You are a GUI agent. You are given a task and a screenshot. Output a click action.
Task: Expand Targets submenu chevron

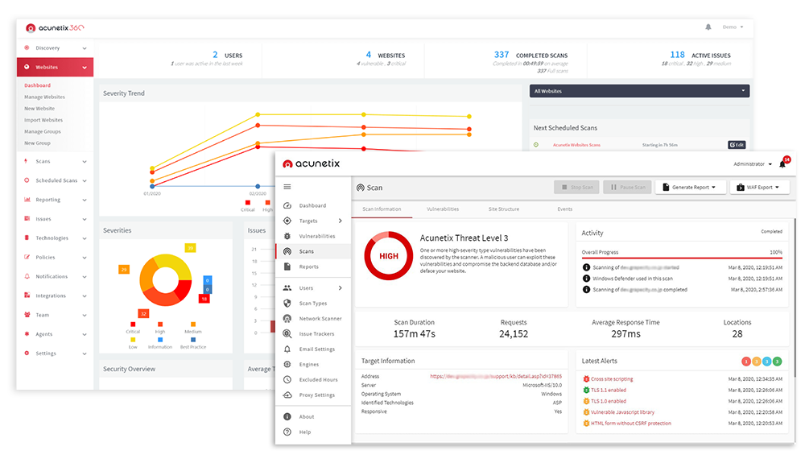[x=340, y=221]
